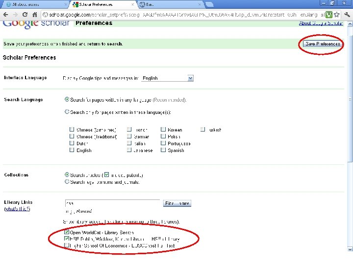Bookmark this page with the star icon
Screen dimensions: 353x264
click(336, 15)
